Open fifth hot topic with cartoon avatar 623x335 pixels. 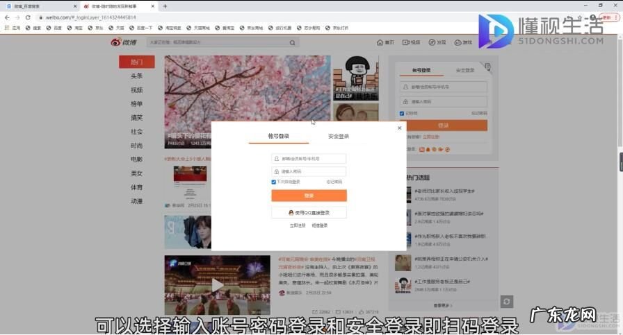(441, 285)
